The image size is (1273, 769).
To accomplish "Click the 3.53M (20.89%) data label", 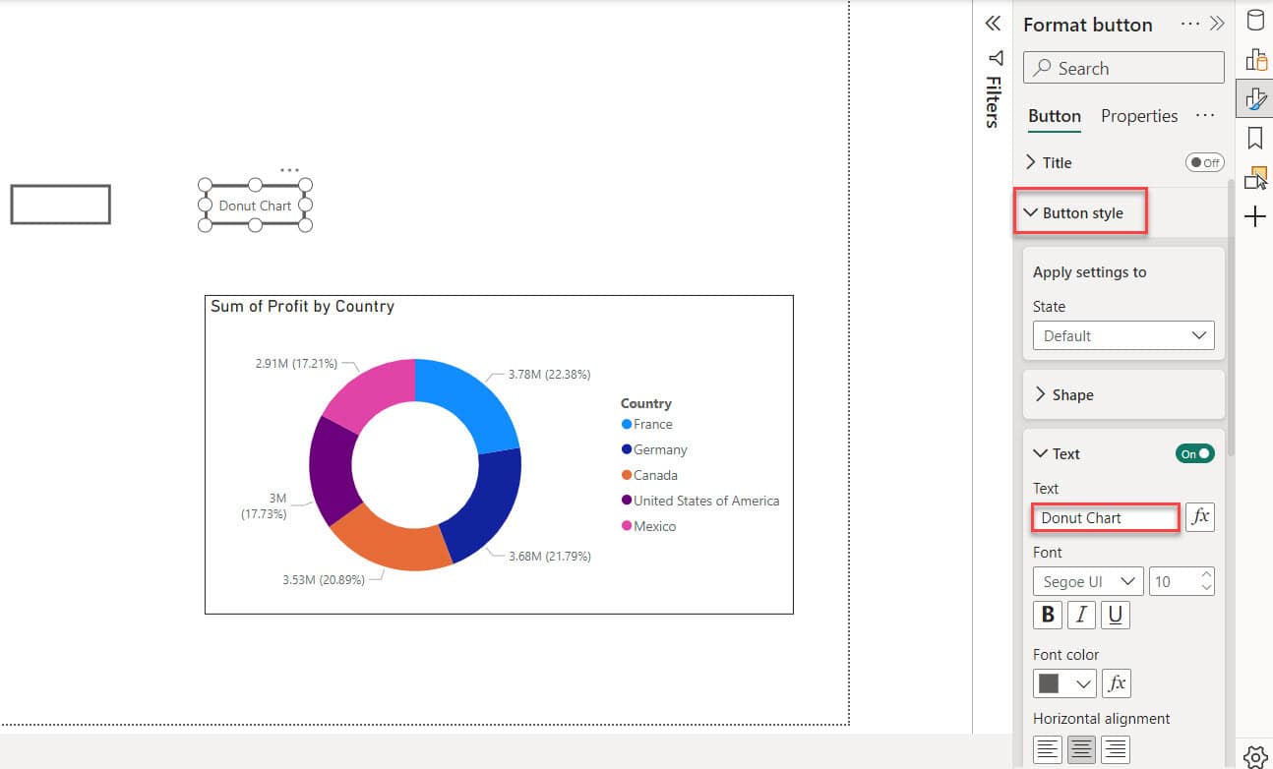I will [324, 580].
